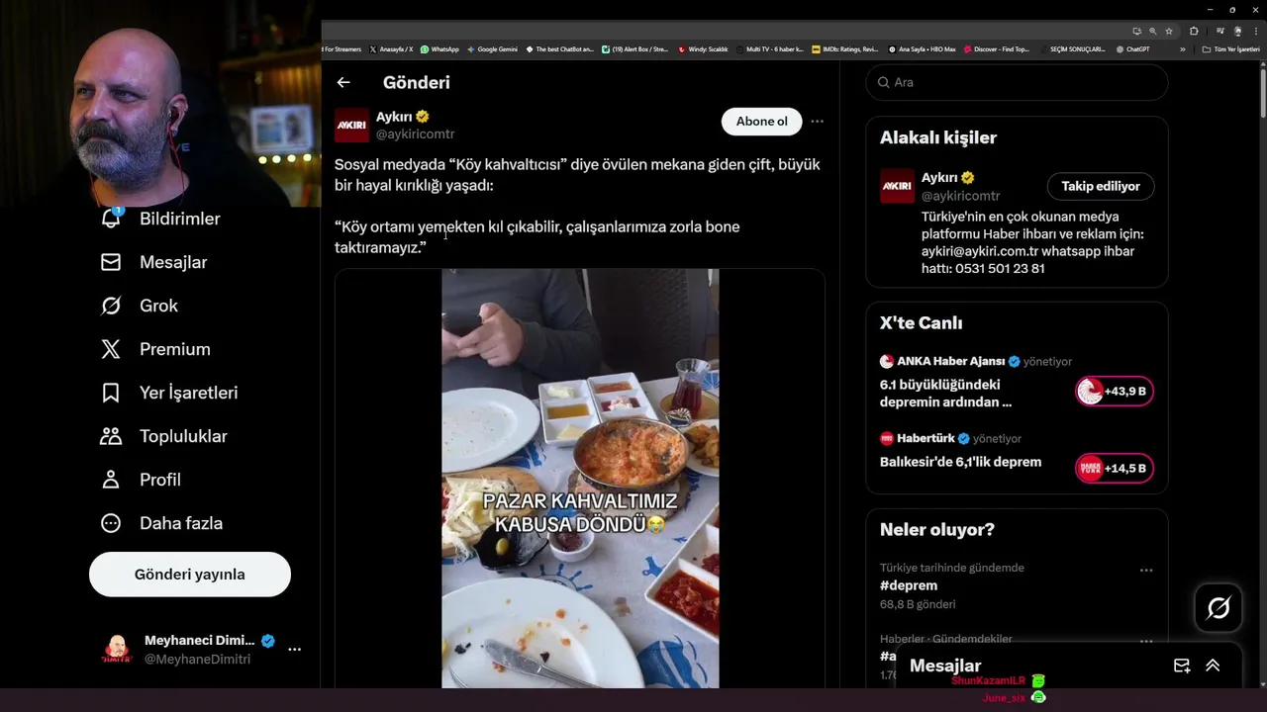Screen dimensions: 1267x712
Task: Play the Pazar Kahvaltımız video in post
Action: [580, 479]
